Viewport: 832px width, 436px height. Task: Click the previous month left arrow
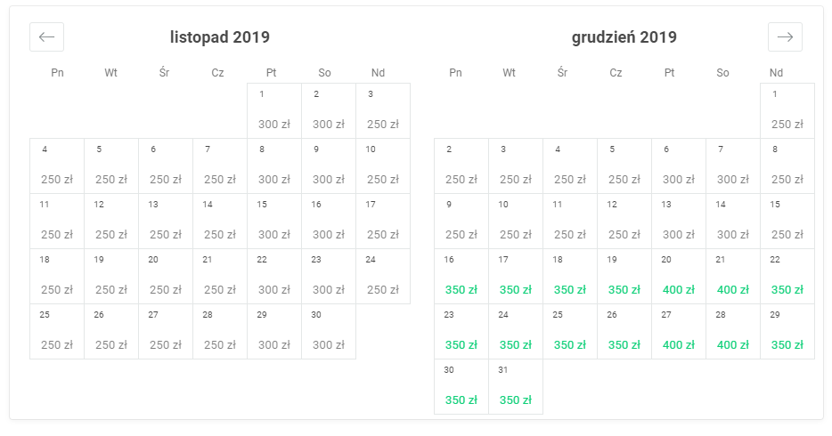pos(46,37)
